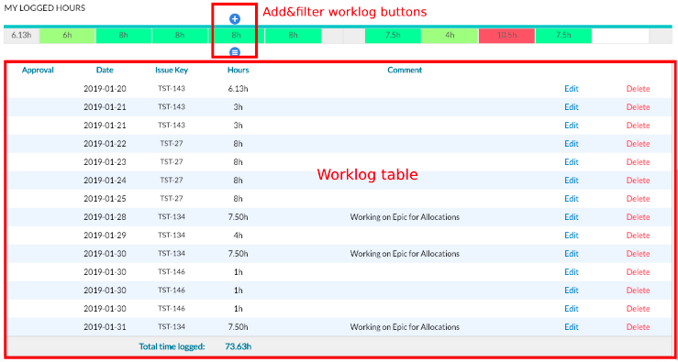Delete the 2019-01-25 TST-27 worklog

point(639,198)
